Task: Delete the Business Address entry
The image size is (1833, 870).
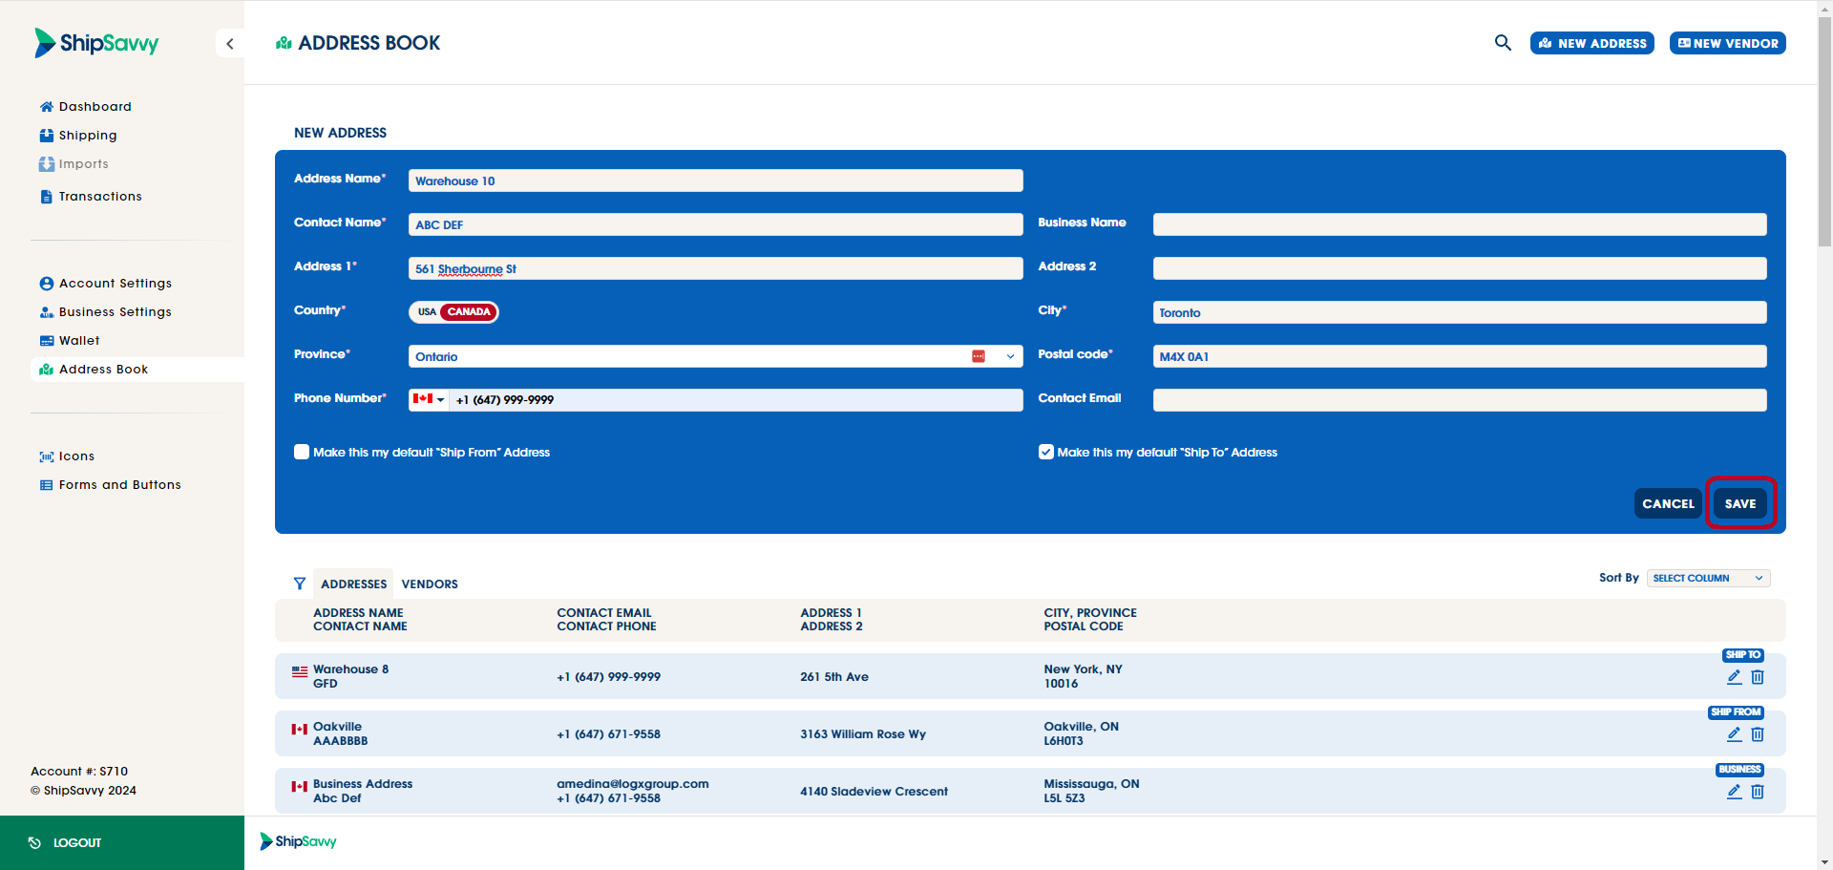Action: click(x=1758, y=792)
